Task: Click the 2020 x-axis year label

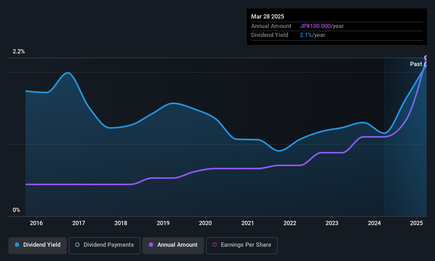Action: 205,223
